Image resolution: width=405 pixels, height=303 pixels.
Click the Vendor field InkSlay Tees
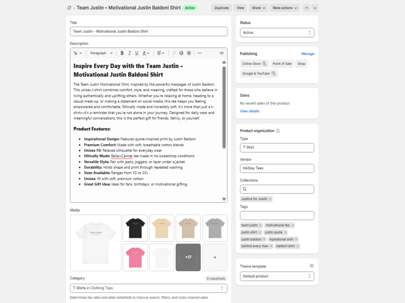coord(277,168)
